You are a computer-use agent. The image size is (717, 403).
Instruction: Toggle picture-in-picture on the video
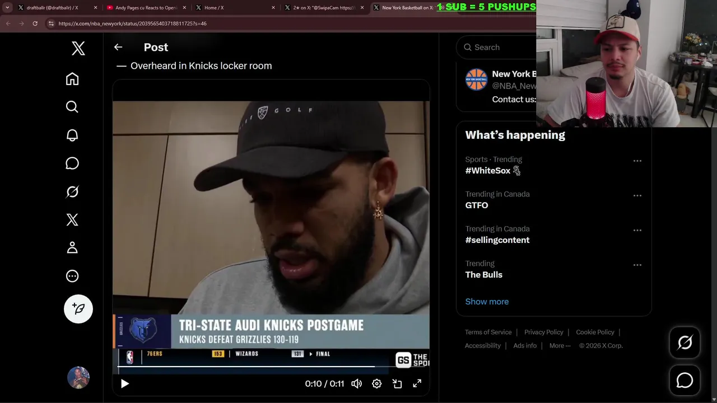pos(397,383)
